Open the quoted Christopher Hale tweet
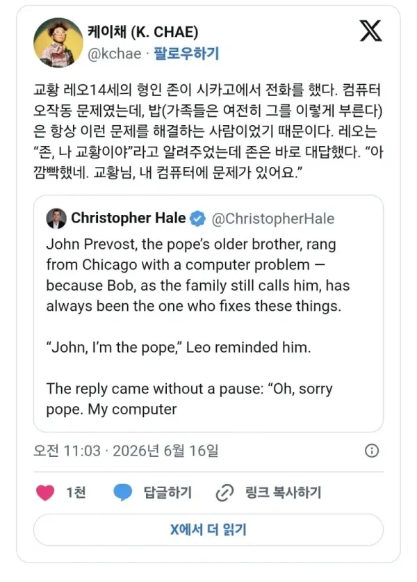 pyautogui.click(x=208, y=314)
